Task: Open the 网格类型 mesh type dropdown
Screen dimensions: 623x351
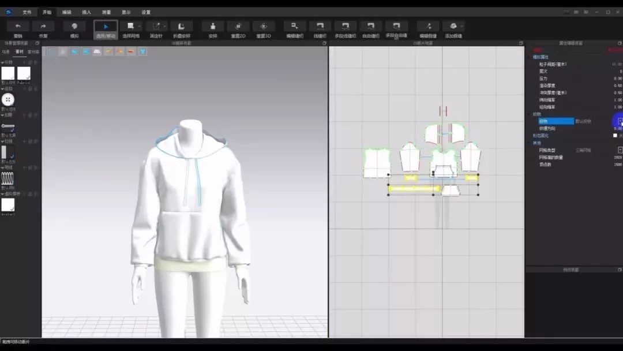Action: tap(620, 150)
